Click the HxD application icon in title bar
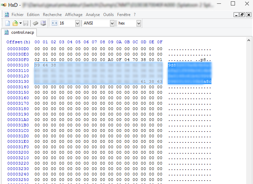The height and width of the screenshot is (184, 253). pyautogui.click(x=4, y=5)
